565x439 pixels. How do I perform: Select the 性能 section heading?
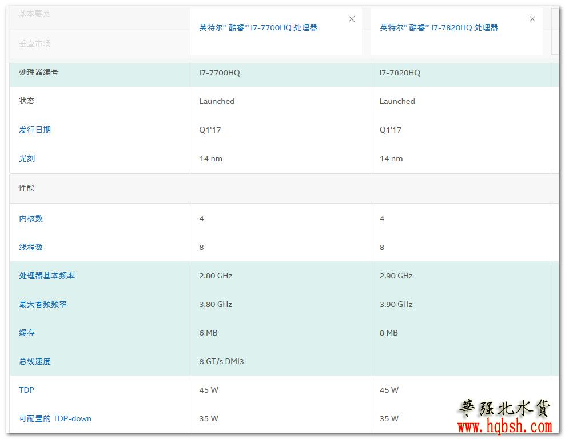(x=26, y=189)
